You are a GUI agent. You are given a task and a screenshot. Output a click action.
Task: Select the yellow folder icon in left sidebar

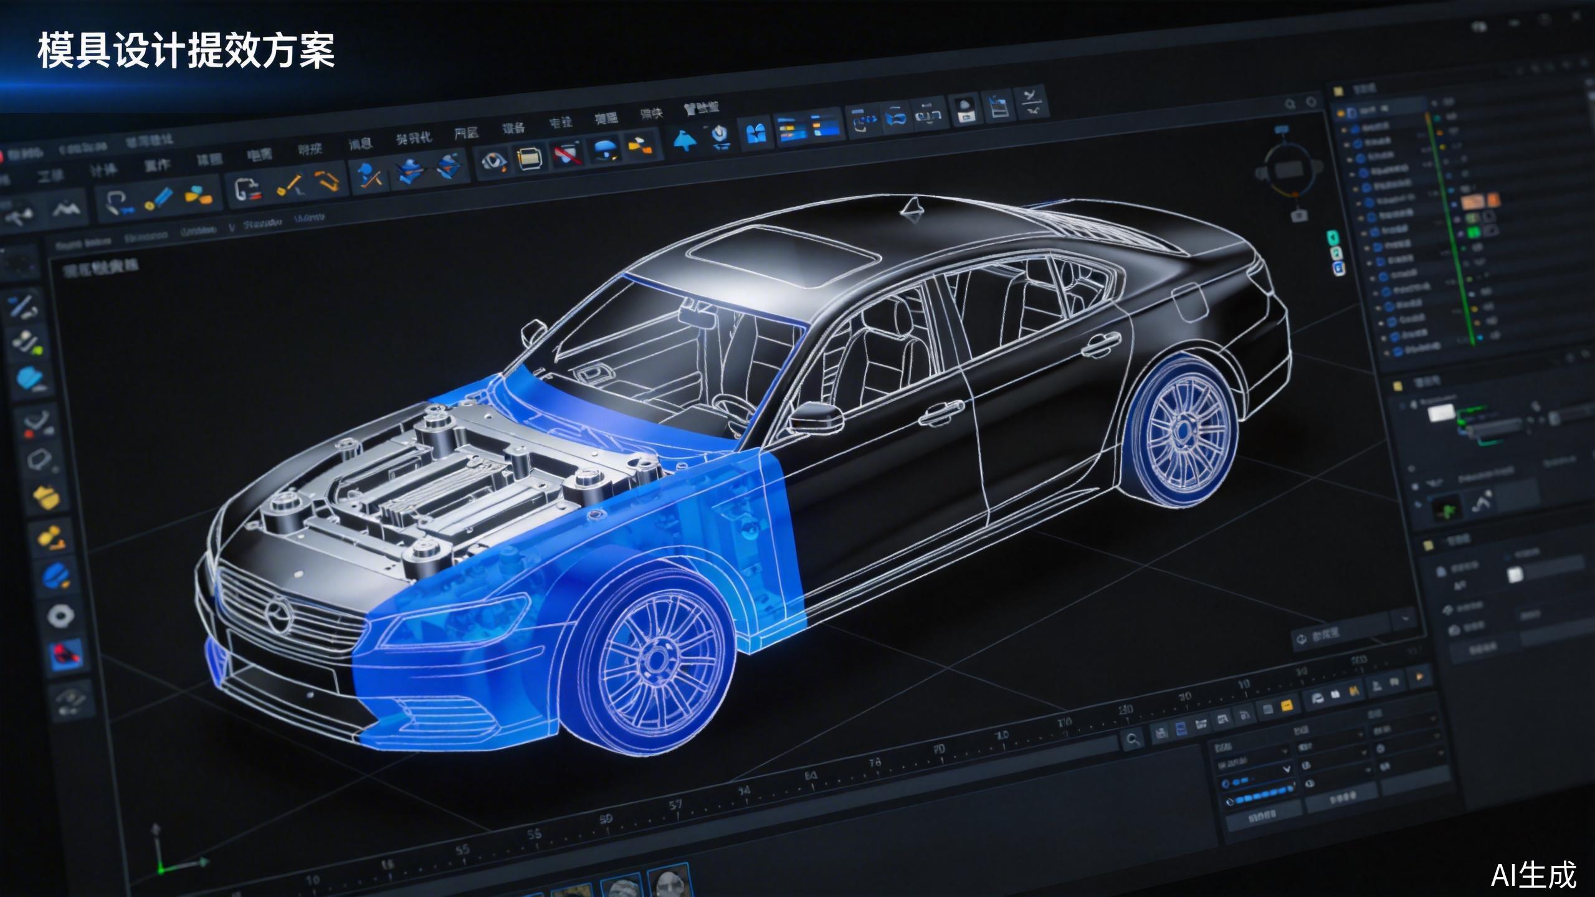coord(45,497)
